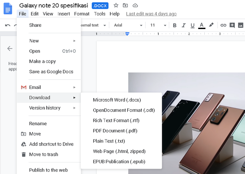This screenshot has height=174, width=245.
Task: Close the outline panel with back arrow
Action: pos(10,48)
